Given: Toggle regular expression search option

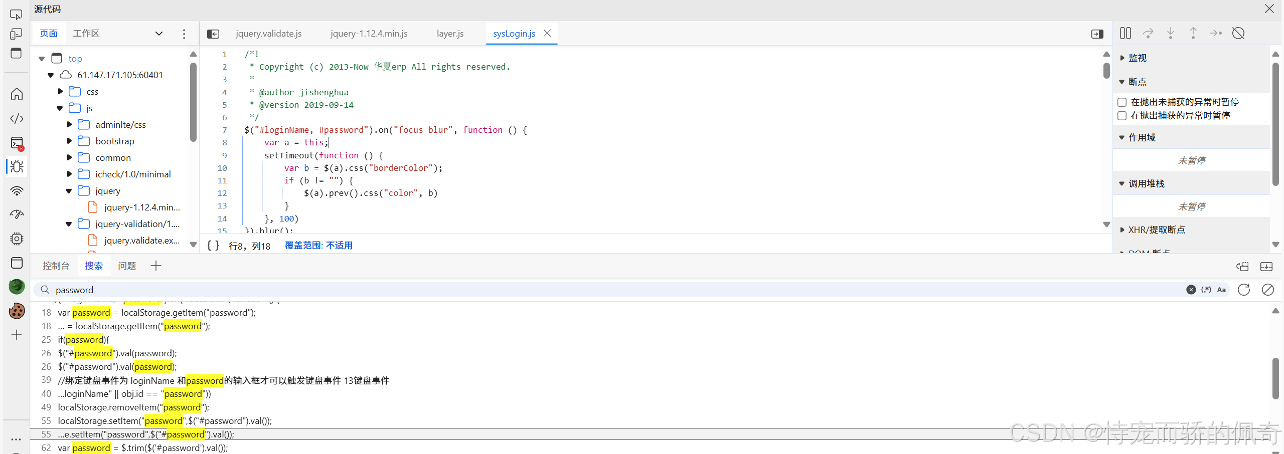Looking at the screenshot, I should point(1206,290).
